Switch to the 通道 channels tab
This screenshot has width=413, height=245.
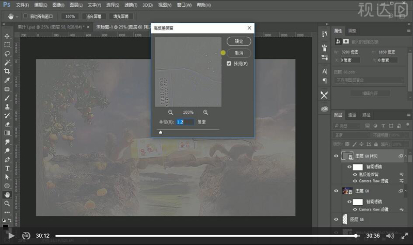(352, 115)
